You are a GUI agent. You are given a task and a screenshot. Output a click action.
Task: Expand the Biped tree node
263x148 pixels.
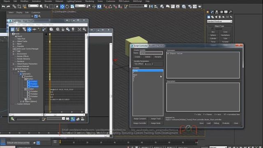click(x=14, y=44)
